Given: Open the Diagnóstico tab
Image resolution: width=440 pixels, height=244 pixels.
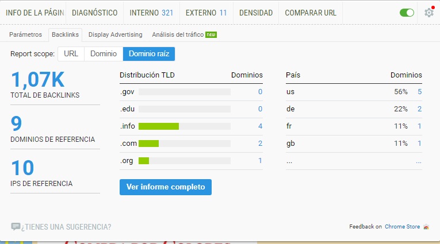Looking at the screenshot, I should tap(95, 13).
